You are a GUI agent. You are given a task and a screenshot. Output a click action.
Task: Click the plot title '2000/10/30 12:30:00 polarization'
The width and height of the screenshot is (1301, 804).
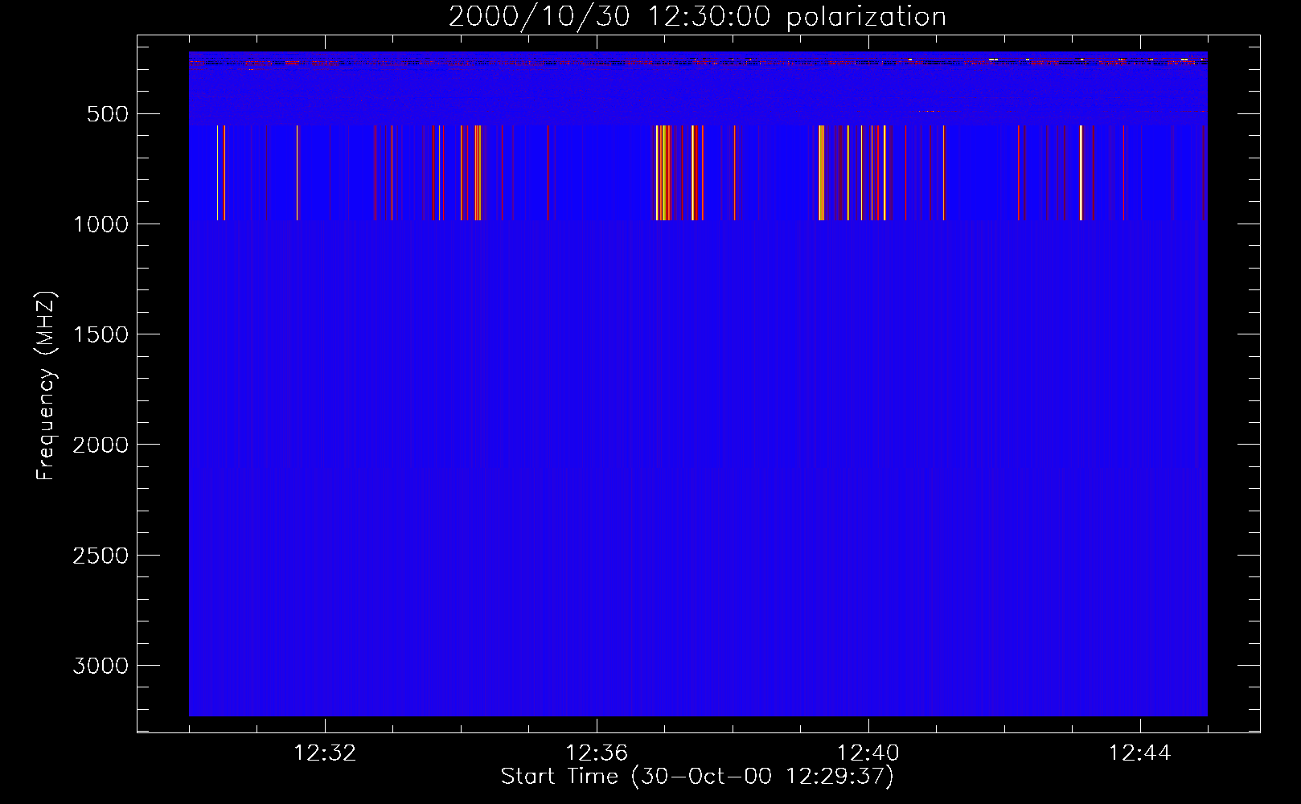click(697, 17)
